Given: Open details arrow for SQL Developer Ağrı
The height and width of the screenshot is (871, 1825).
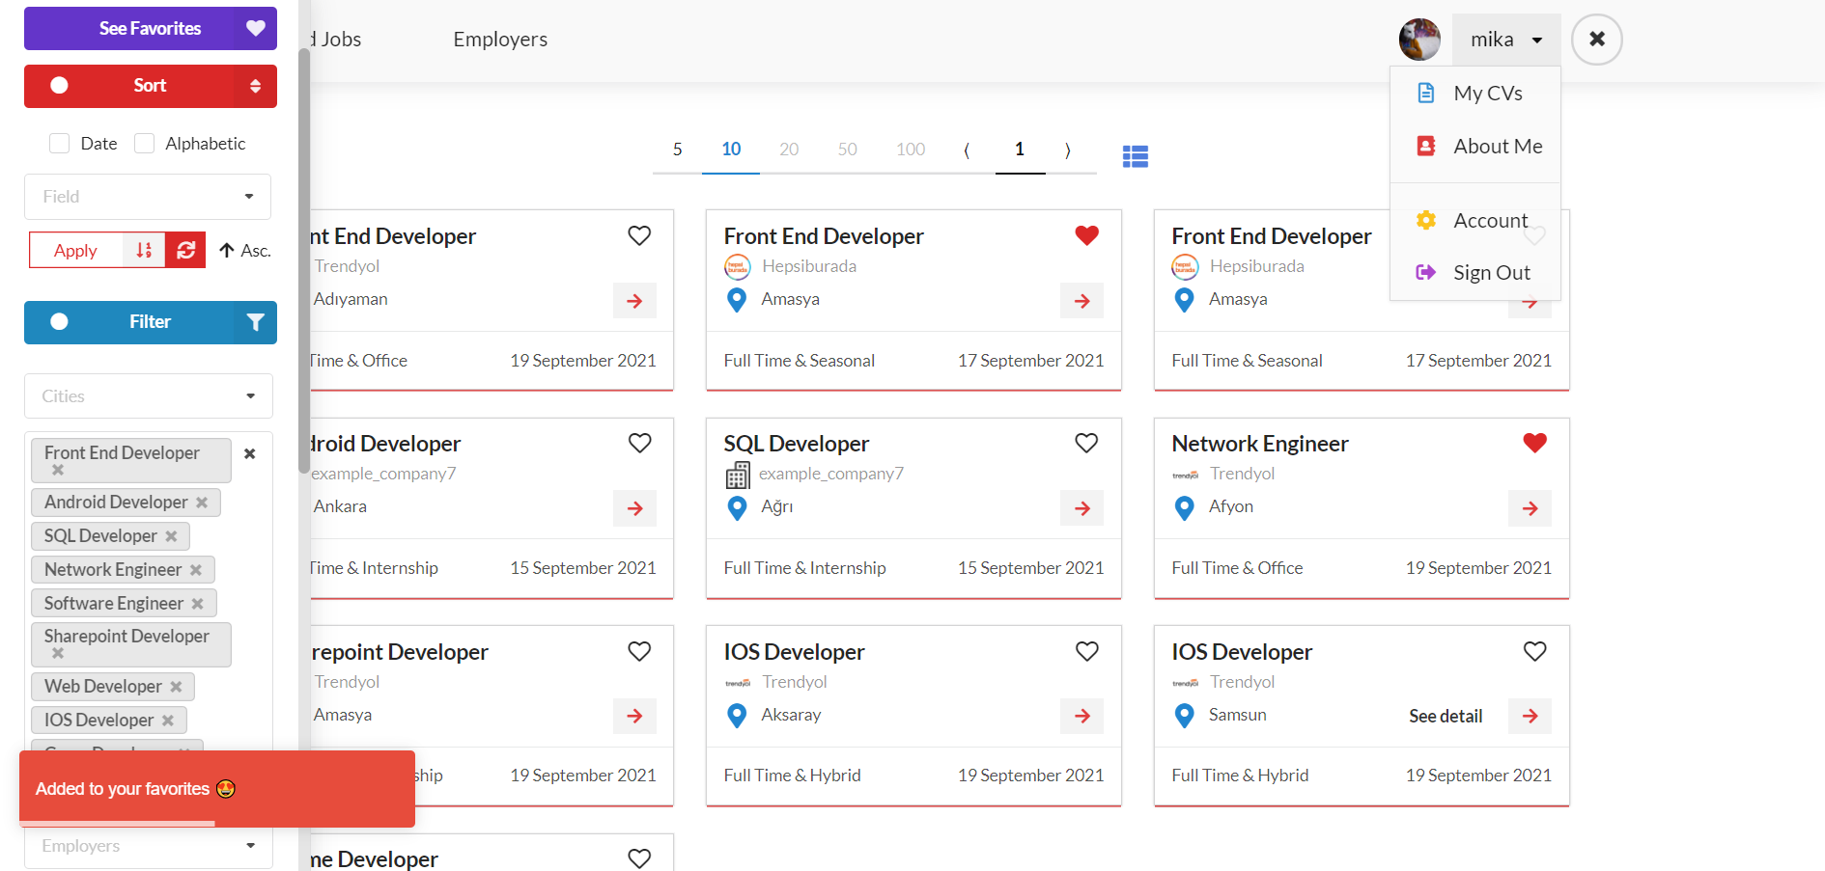Looking at the screenshot, I should pos(1082,508).
